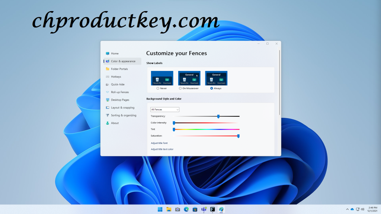Click the preview thumbnail above Always
The image size is (381, 214).
click(x=216, y=78)
